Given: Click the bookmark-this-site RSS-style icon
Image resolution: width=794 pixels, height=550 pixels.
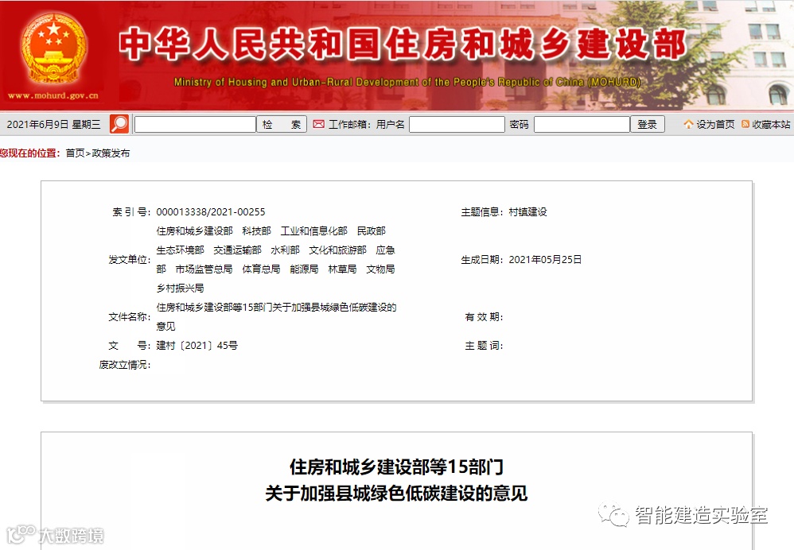Looking at the screenshot, I should coord(745,124).
